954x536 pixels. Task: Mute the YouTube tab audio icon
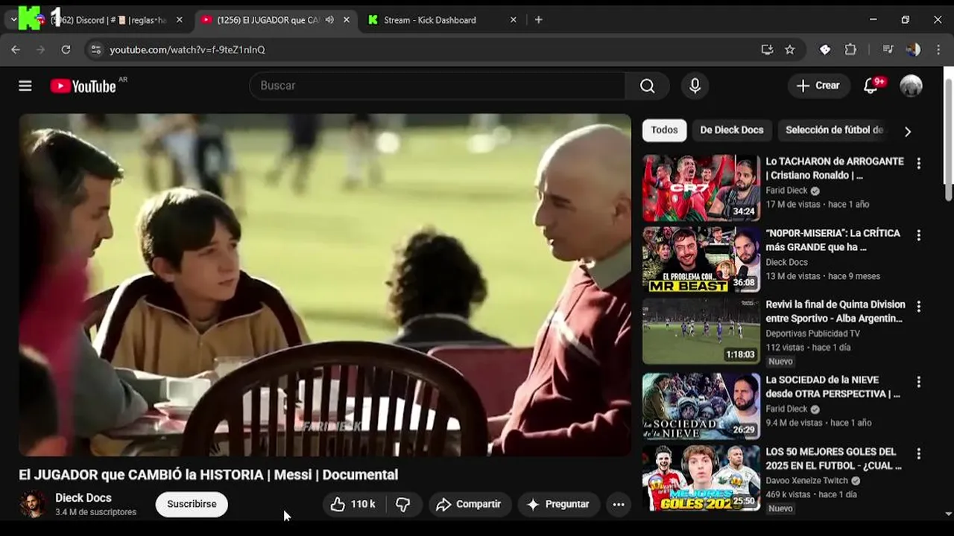click(329, 20)
